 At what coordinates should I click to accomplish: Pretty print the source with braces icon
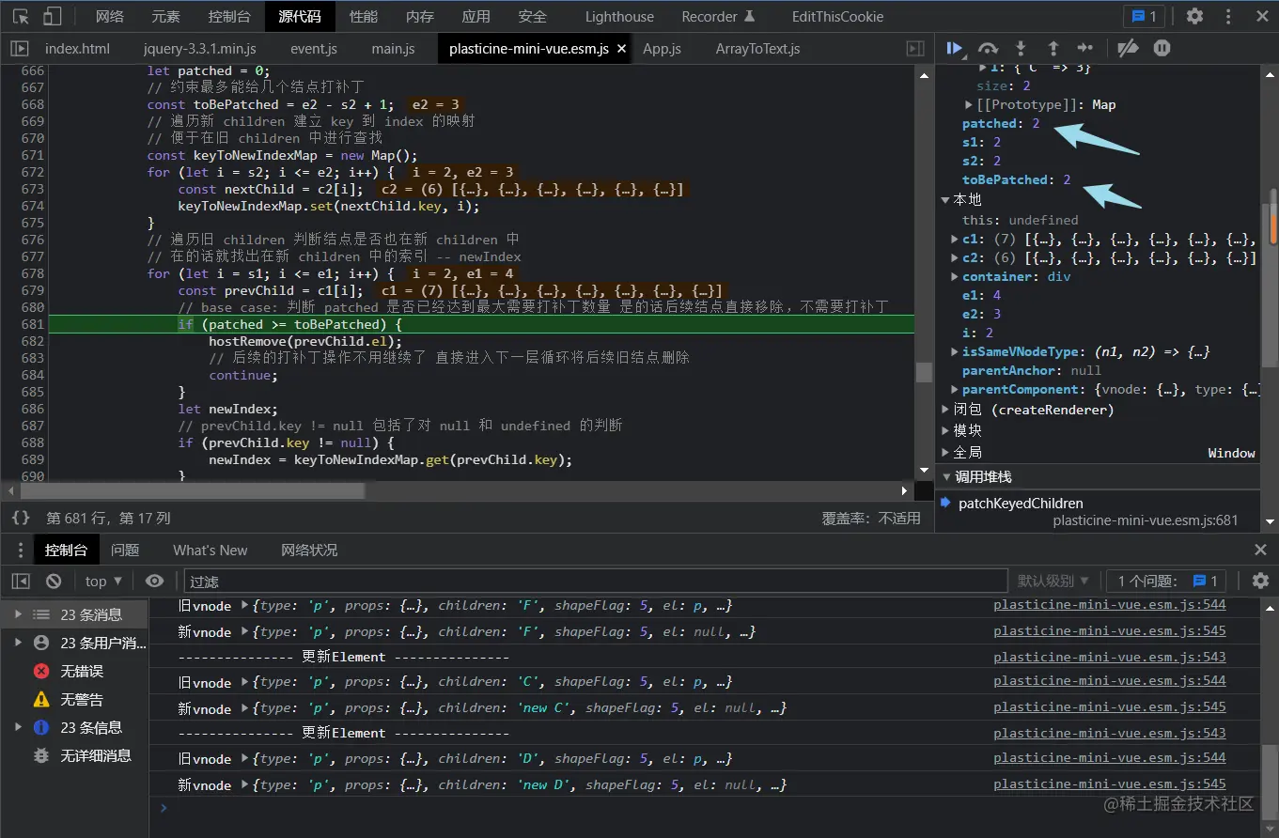(21, 518)
